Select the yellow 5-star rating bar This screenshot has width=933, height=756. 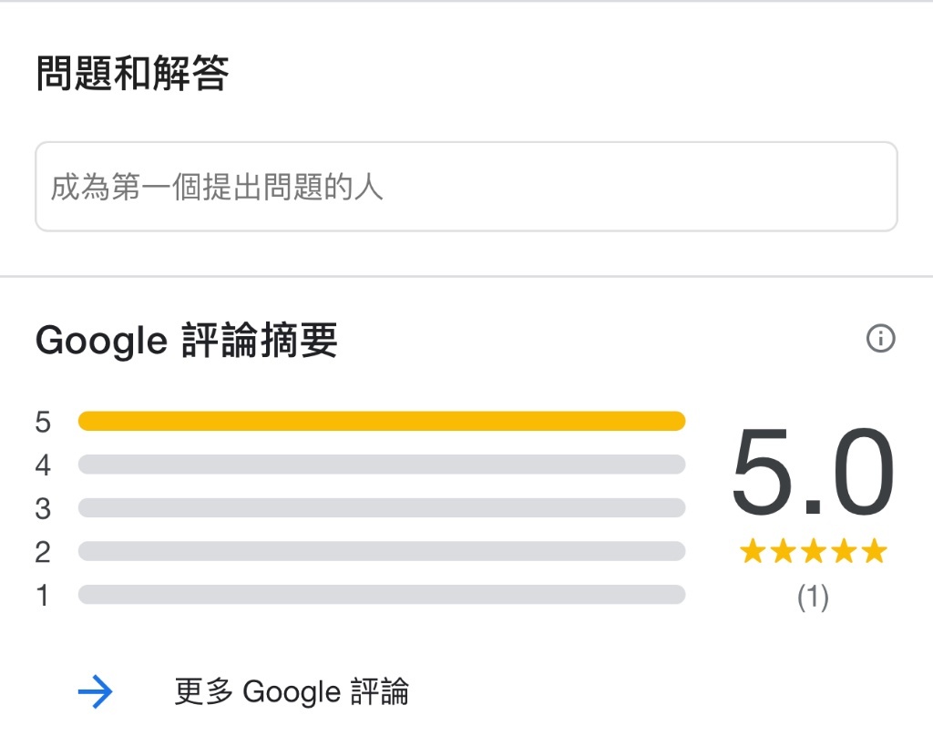tap(382, 421)
